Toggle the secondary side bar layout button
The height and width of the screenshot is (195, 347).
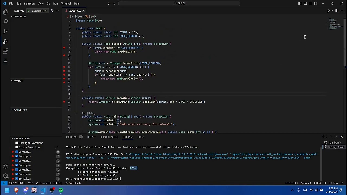click(x=310, y=4)
